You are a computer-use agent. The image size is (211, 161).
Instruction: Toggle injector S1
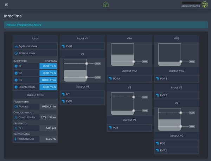pos(16,66)
